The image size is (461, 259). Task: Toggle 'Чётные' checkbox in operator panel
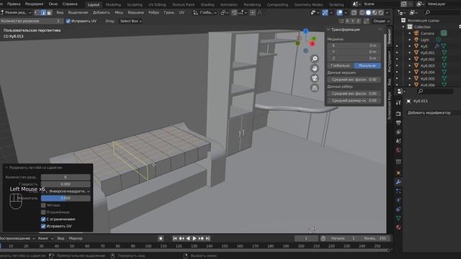pos(43,205)
